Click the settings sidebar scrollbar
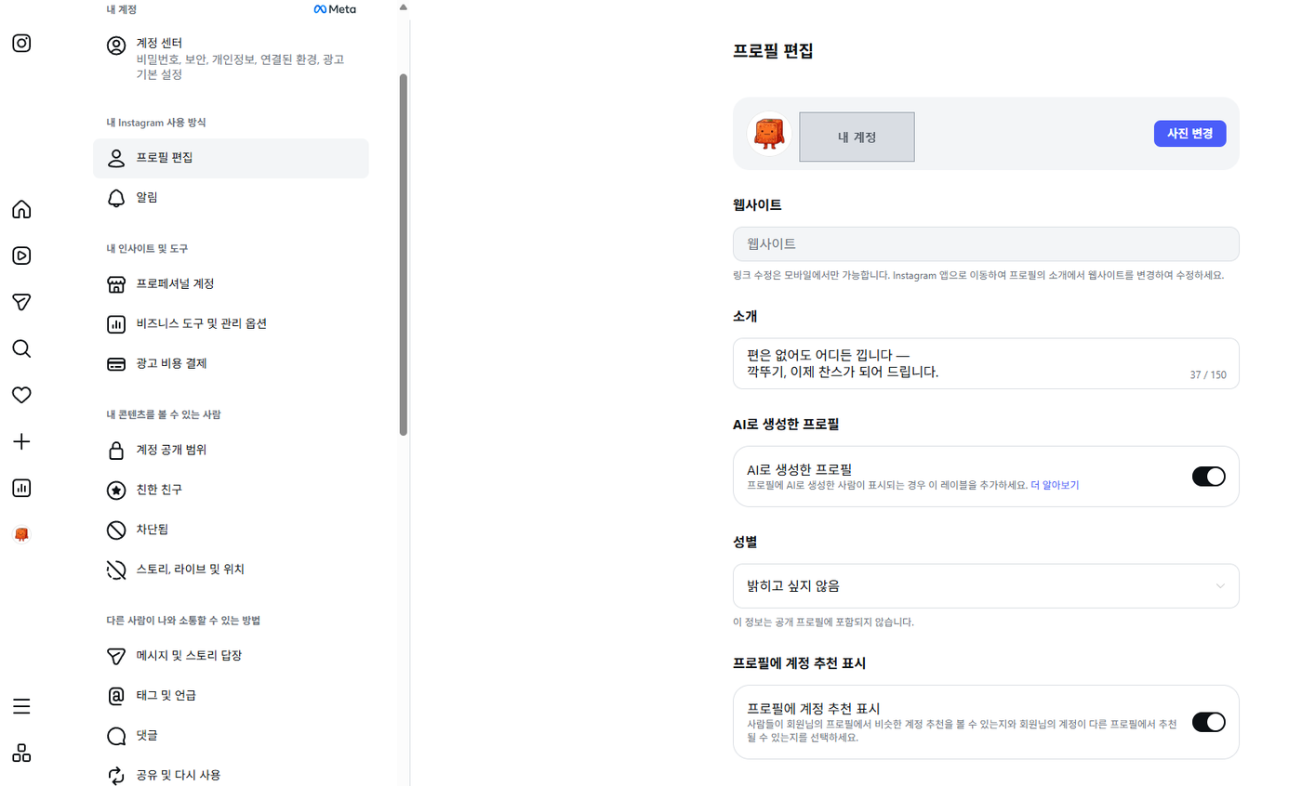This screenshot has height=786, width=1302. (x=403, y=255)
